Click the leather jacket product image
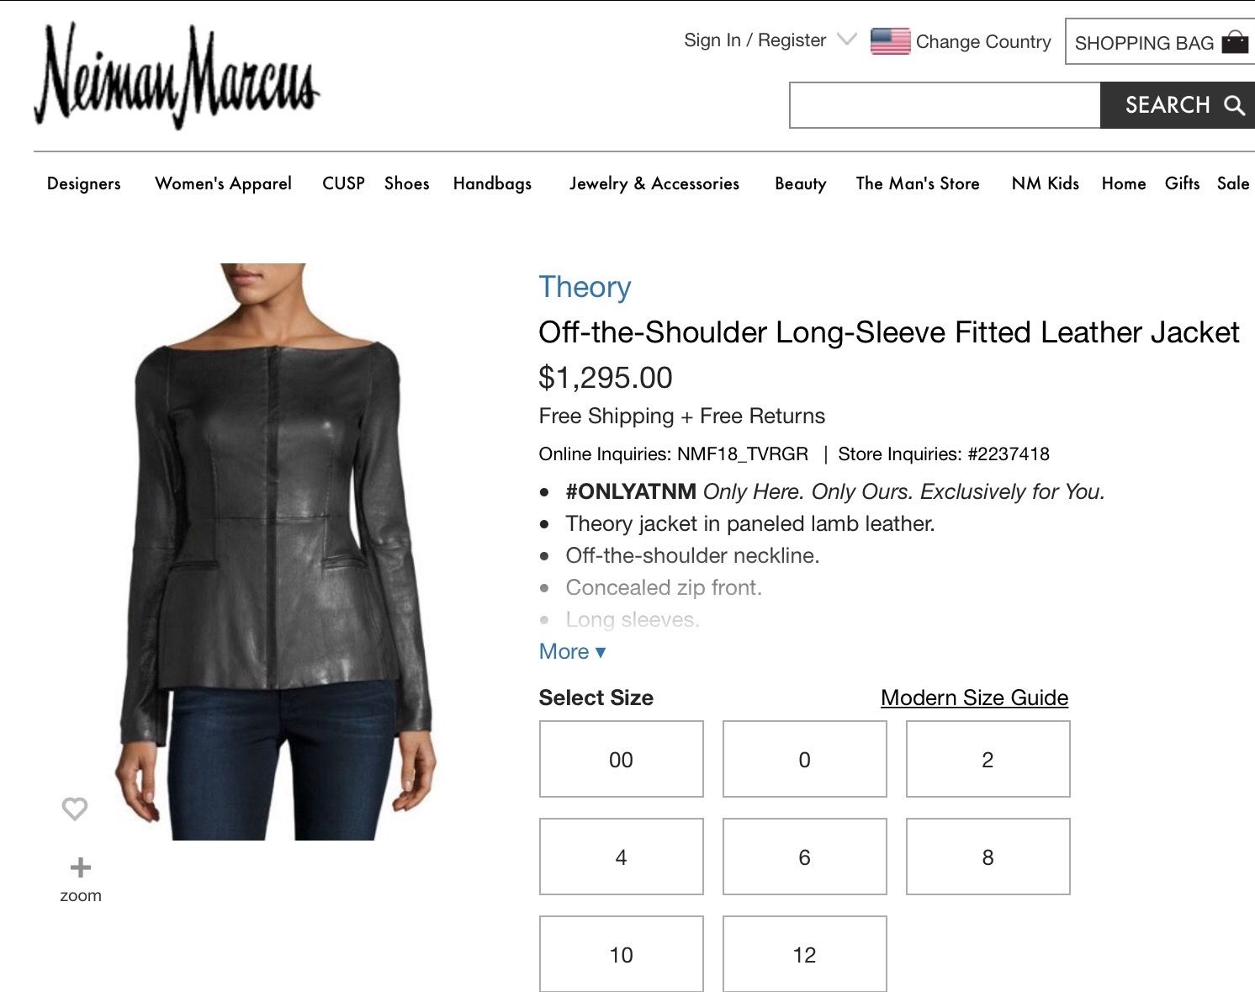 coord(275,551)
